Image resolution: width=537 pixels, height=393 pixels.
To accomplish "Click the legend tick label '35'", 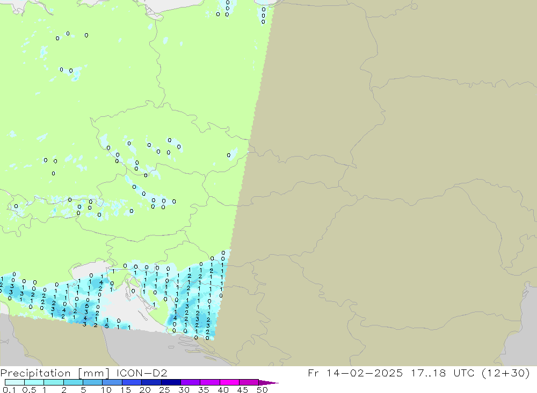I will 204,390.
